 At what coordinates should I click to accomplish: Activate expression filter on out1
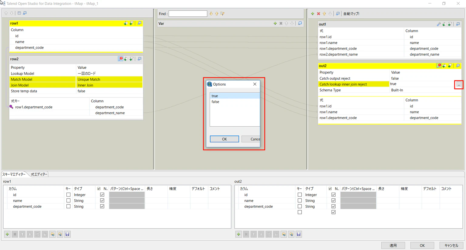pyautogui.click(x=450, y=24)
